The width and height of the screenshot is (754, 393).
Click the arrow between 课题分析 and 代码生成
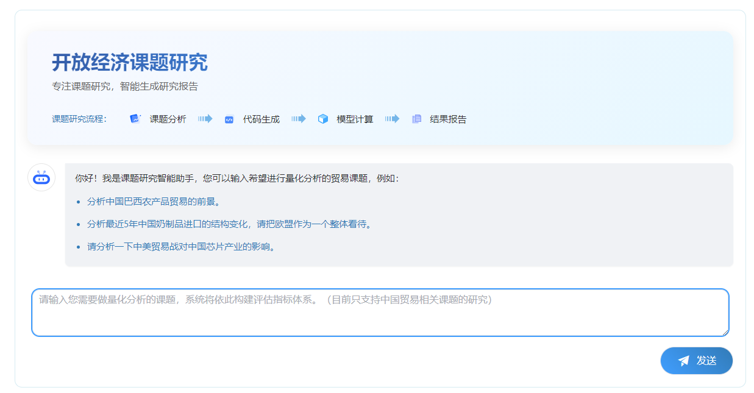coord(205,119)
